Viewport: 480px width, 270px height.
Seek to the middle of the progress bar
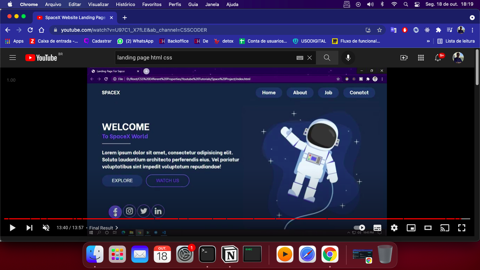click(237, 219)
